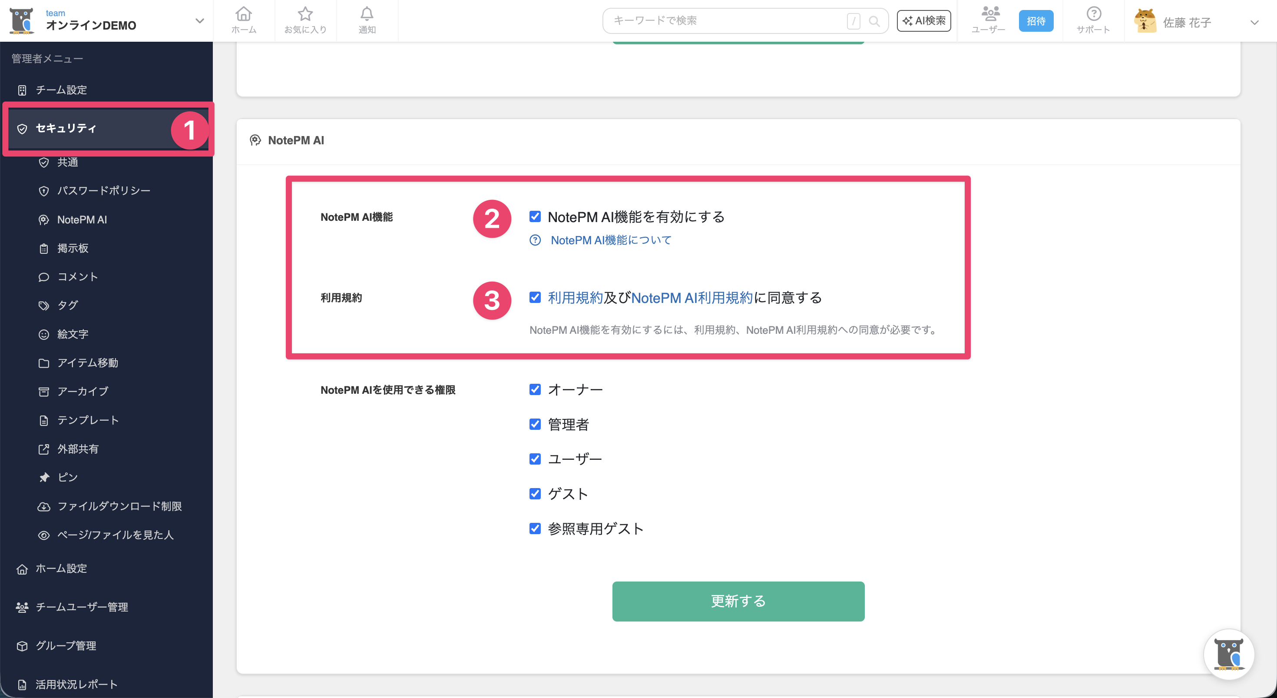Select パスワードポリシー in sidebar
1277x698 pixels.
point(103,191)
